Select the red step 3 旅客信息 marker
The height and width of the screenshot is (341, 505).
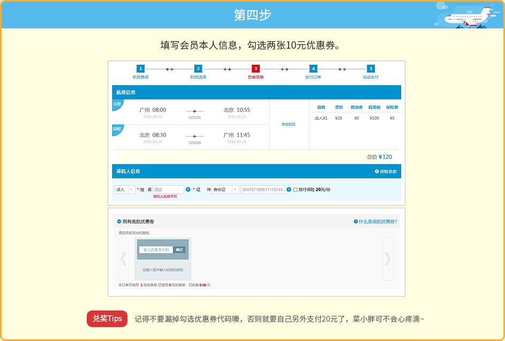(255, 69)
